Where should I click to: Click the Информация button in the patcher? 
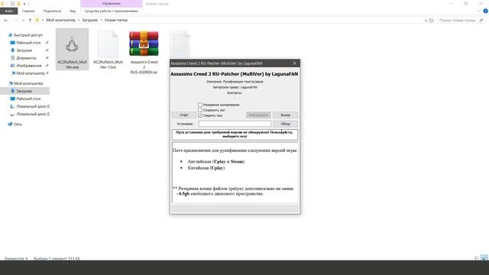[258, 115]
